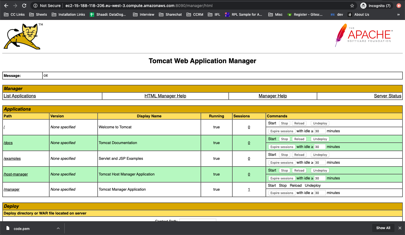Click the idle minutes input for /docs

coord(320,147)
